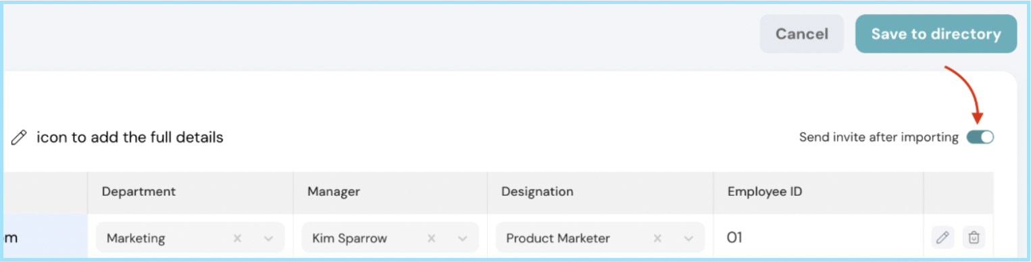Click the pencil icon in the instruction text
The image size is (1031, 262).
(x=19, y=138)
